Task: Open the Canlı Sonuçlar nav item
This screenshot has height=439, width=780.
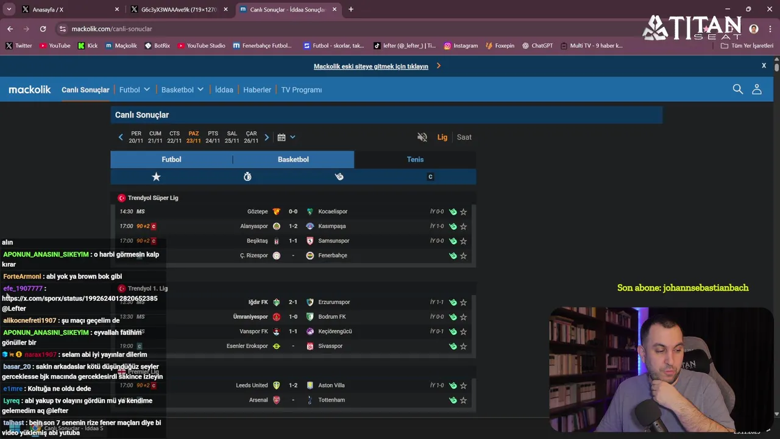Action: tap(85, 90)
